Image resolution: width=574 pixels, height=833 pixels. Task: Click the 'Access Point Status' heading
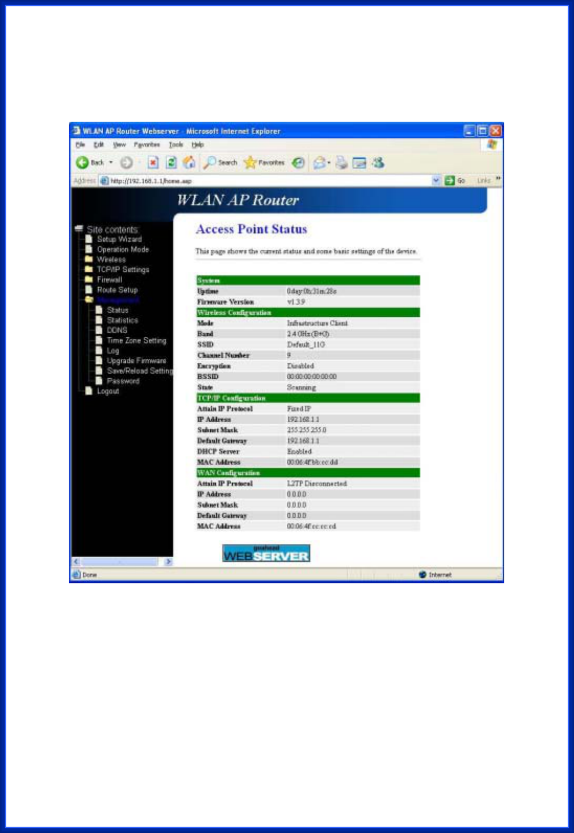pos(252,229)
